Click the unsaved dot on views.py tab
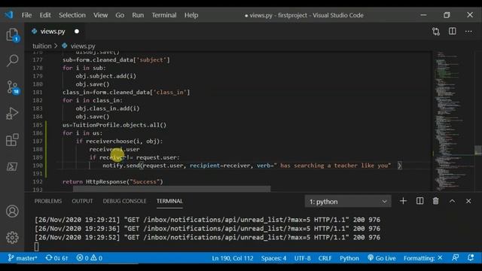This screenshot has height=271, width=482. pos(77,32)
